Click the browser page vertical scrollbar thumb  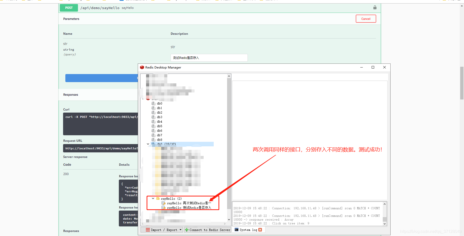pos(462,83)
